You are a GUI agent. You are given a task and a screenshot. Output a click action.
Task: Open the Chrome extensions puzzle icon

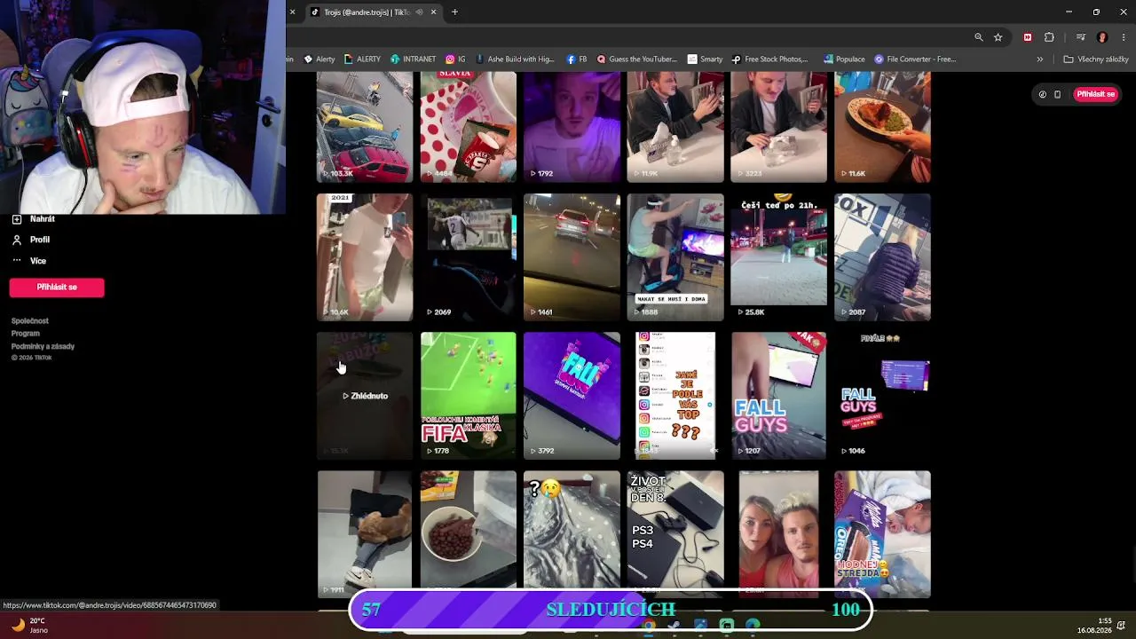1049,37
